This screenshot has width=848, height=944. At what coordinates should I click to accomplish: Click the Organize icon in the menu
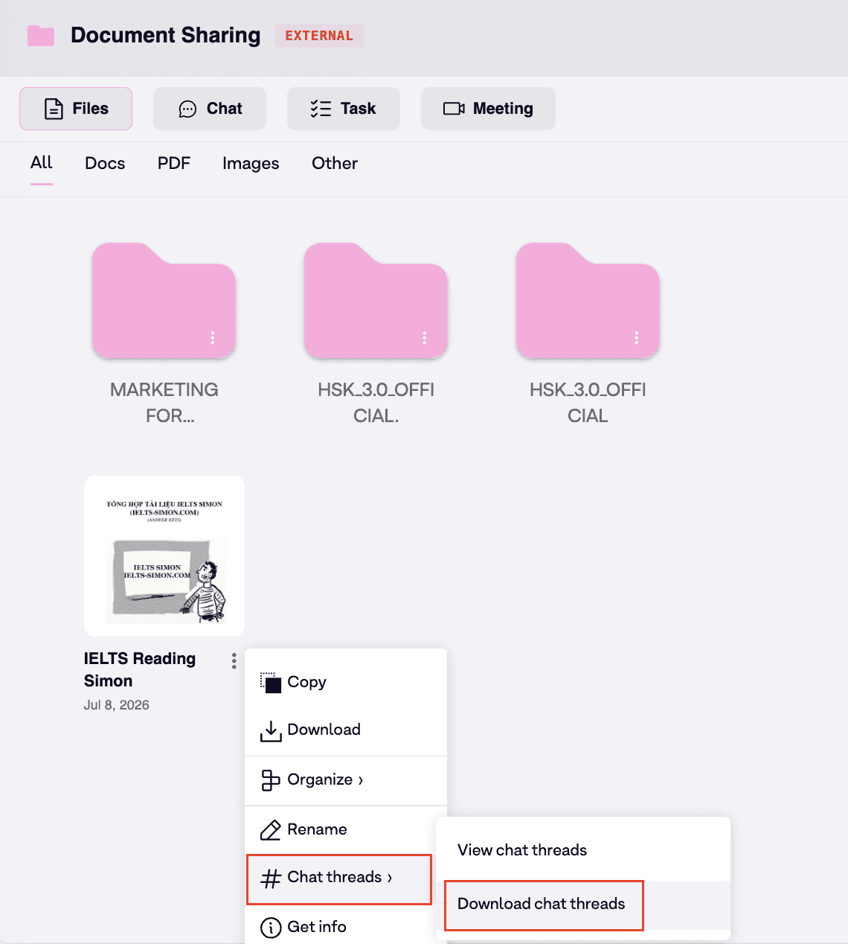pos(271,780)
